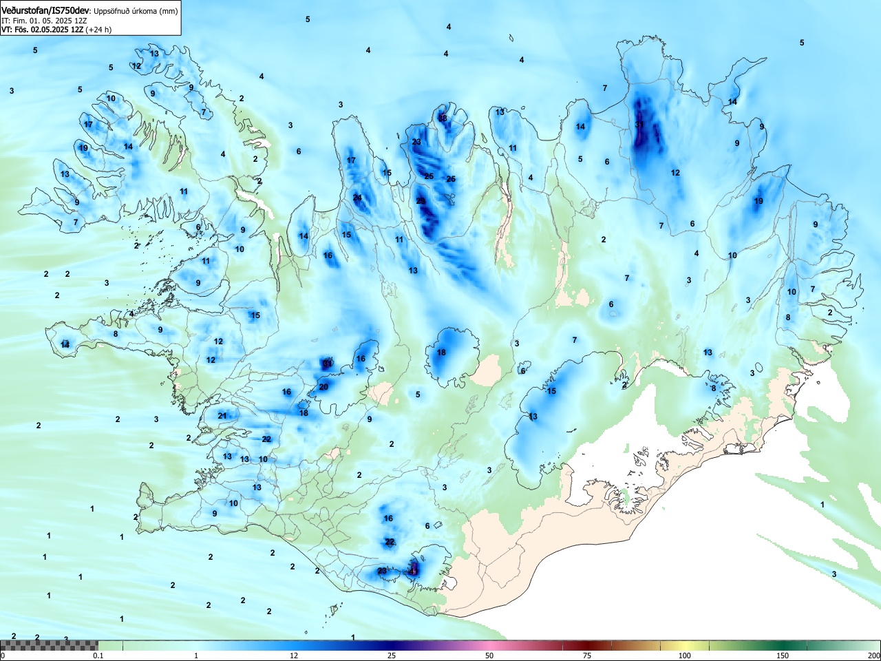Click the 20 precipitation value on map
This screenshot has width=881, height=661.
point(323,387)
